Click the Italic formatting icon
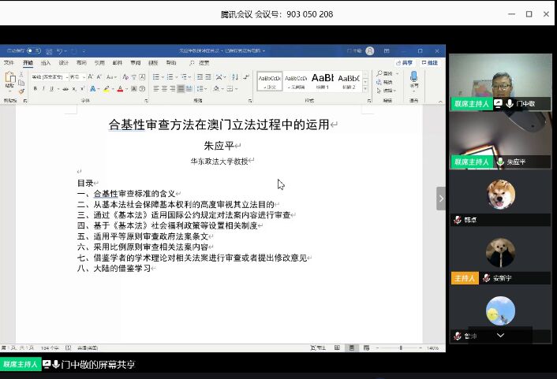This screenshot has width=557, height=379. tap(43, 89)
